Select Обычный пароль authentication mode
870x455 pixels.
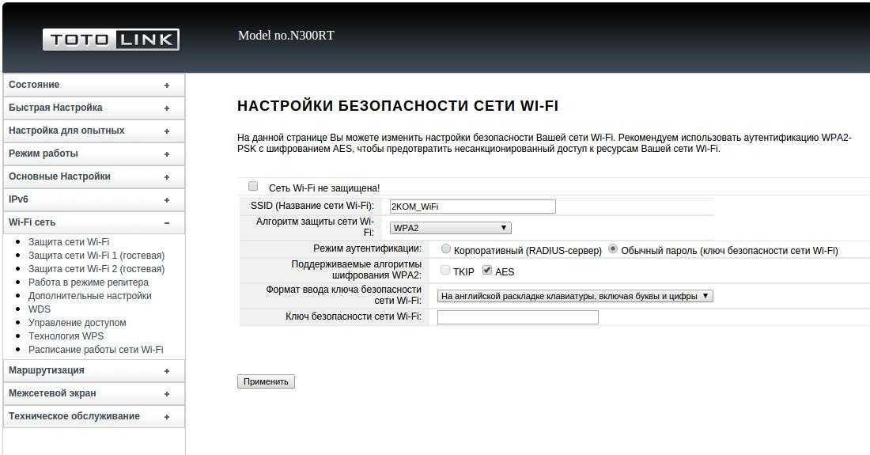click(613, 249)
